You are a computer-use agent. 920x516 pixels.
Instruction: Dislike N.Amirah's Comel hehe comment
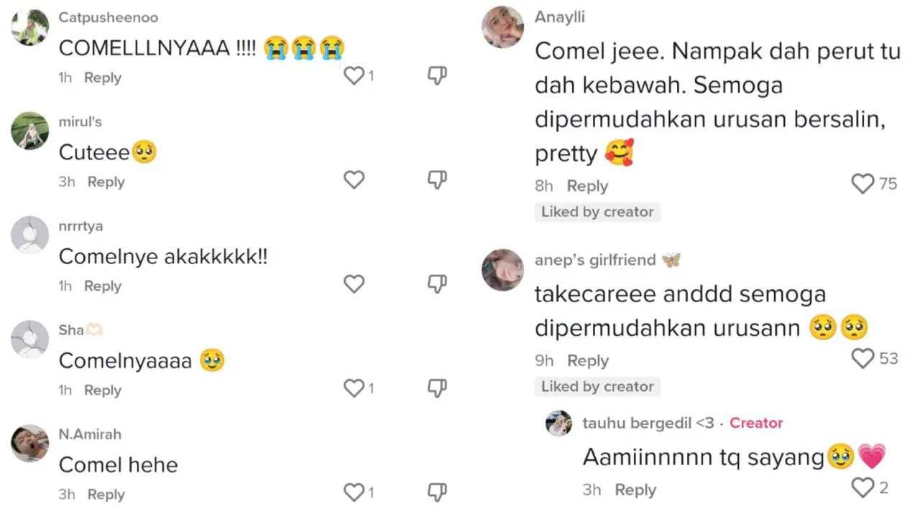tap(437, 492)
